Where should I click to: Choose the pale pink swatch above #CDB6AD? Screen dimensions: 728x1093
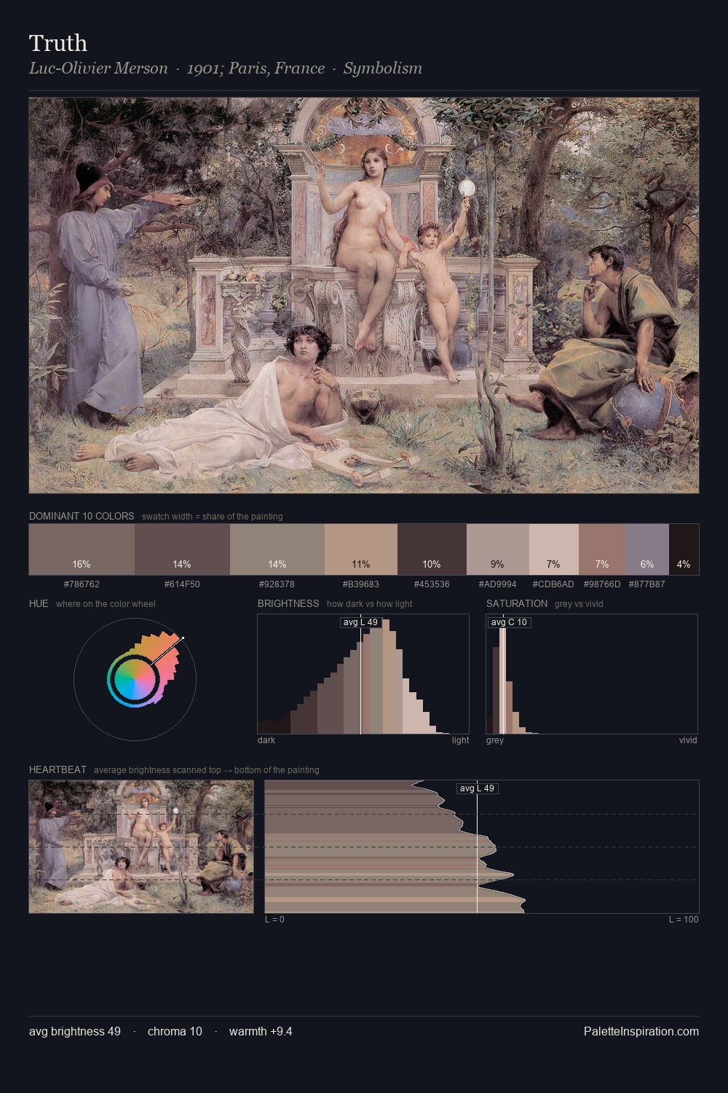pos(554,549)
